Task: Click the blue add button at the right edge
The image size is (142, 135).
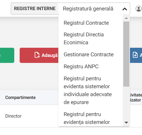Action: click(136, 55)
